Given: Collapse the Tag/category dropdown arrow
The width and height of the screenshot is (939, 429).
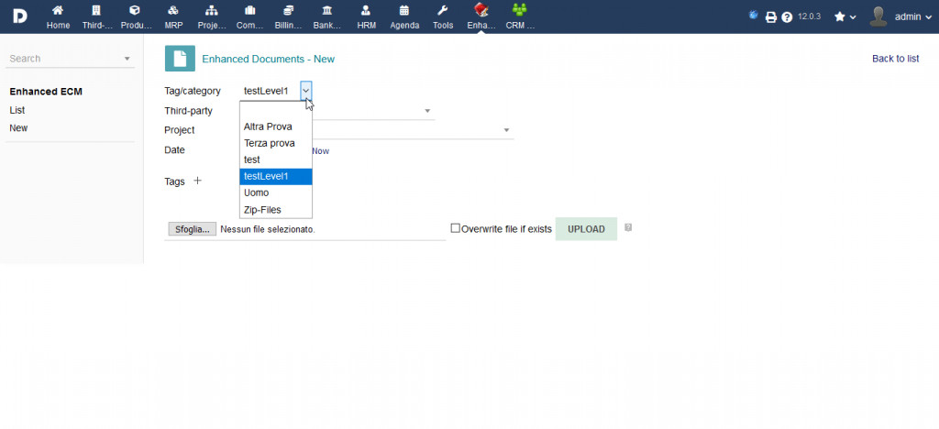Looking at the screenshot, I should 306,91.
